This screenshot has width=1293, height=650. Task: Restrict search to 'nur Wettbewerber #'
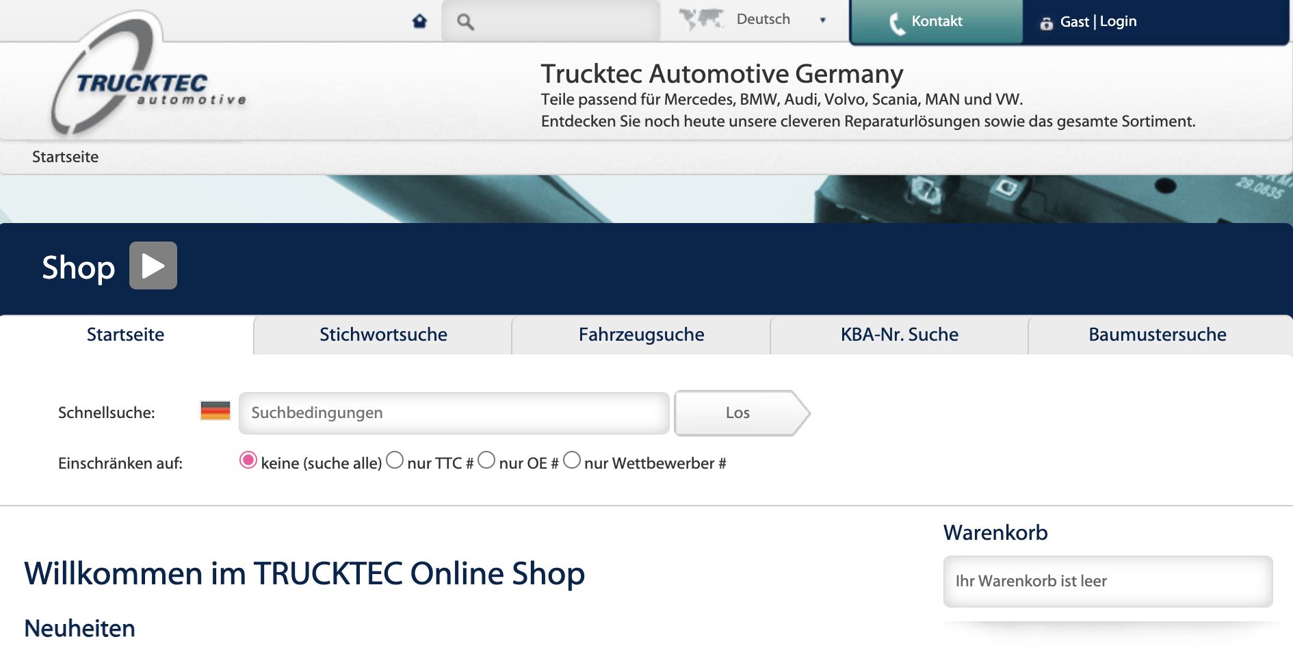pos(572,460)
